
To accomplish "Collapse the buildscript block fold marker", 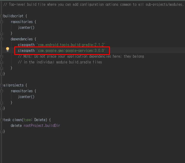I will pos(2,16).
